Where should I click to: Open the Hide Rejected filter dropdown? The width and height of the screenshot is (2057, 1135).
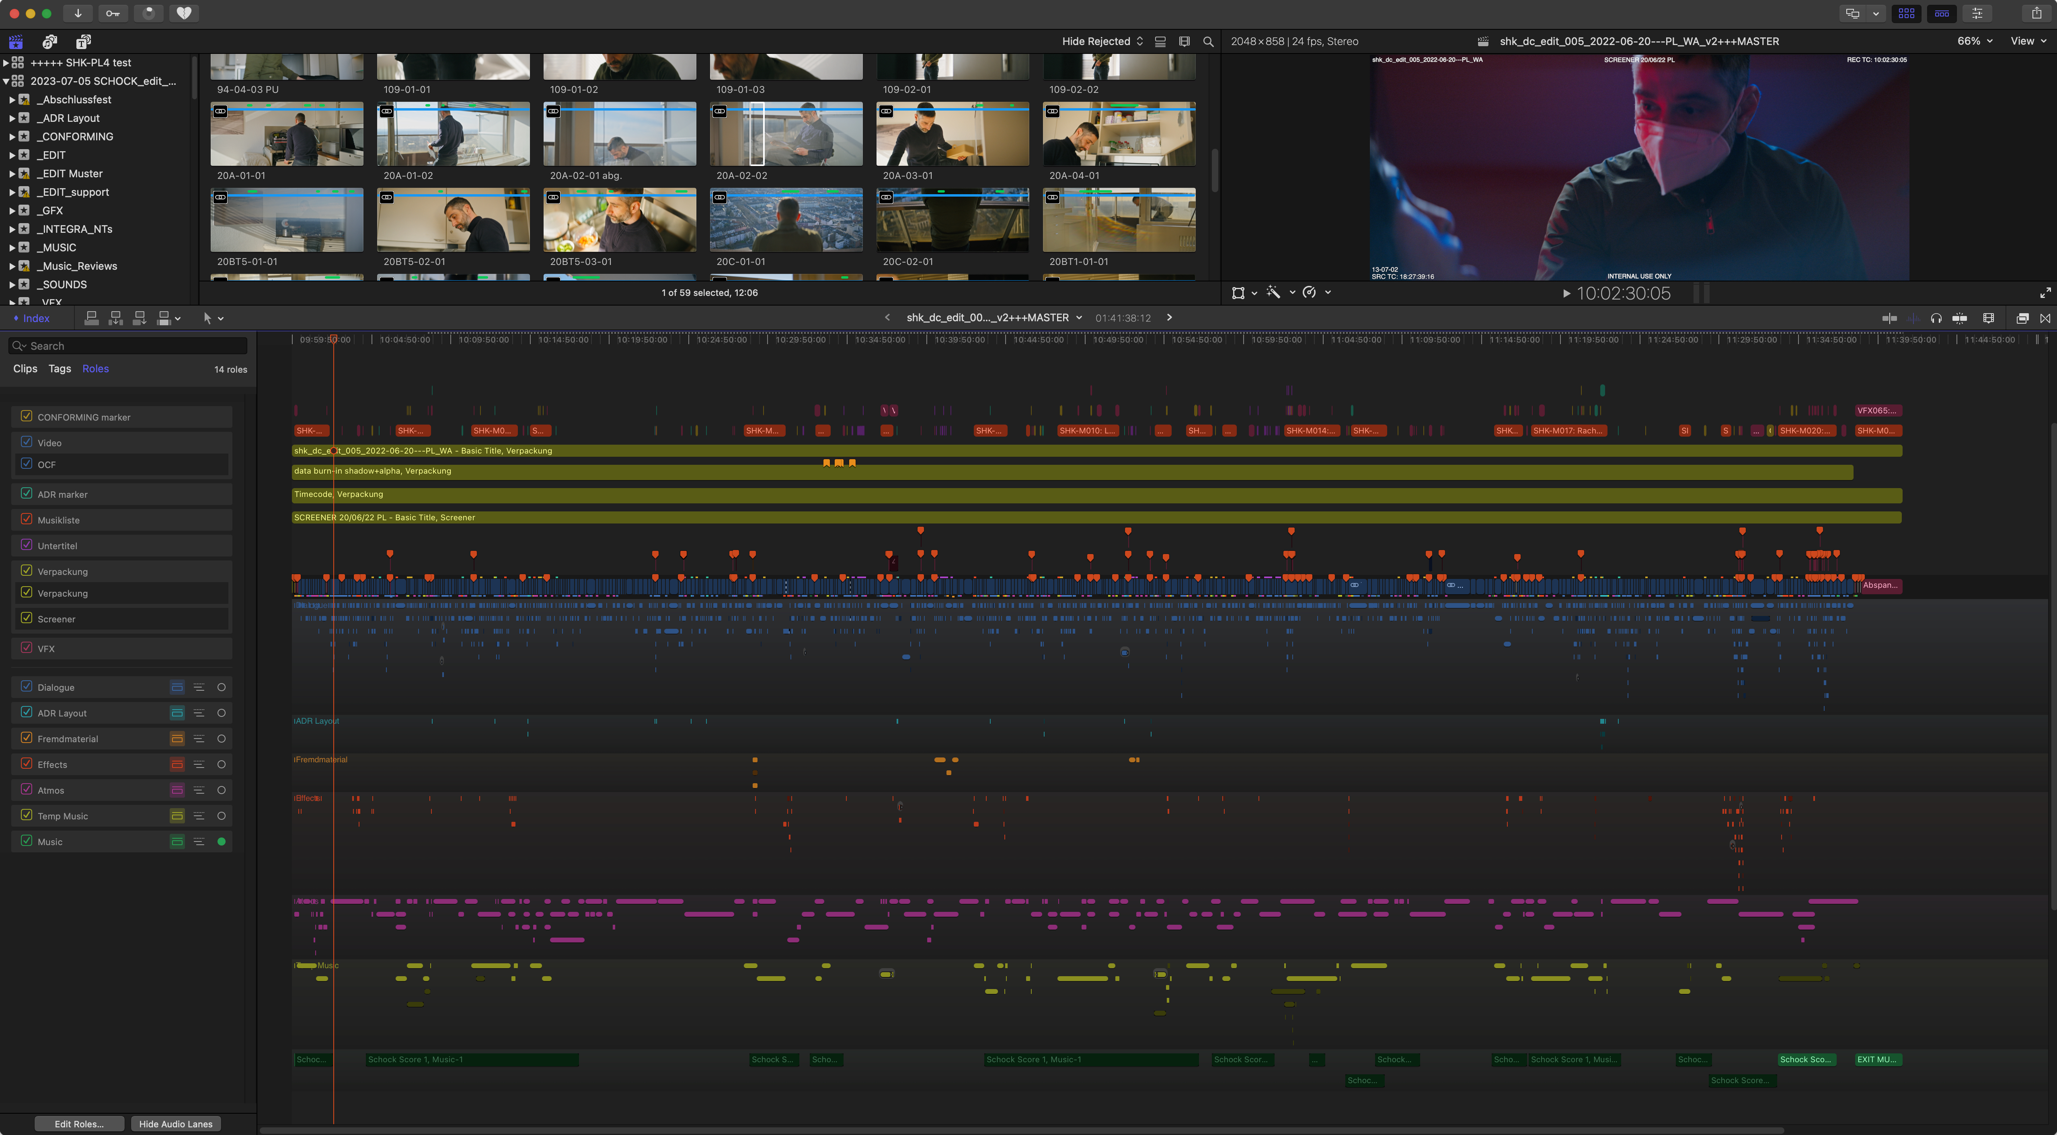click(1102, 41)
